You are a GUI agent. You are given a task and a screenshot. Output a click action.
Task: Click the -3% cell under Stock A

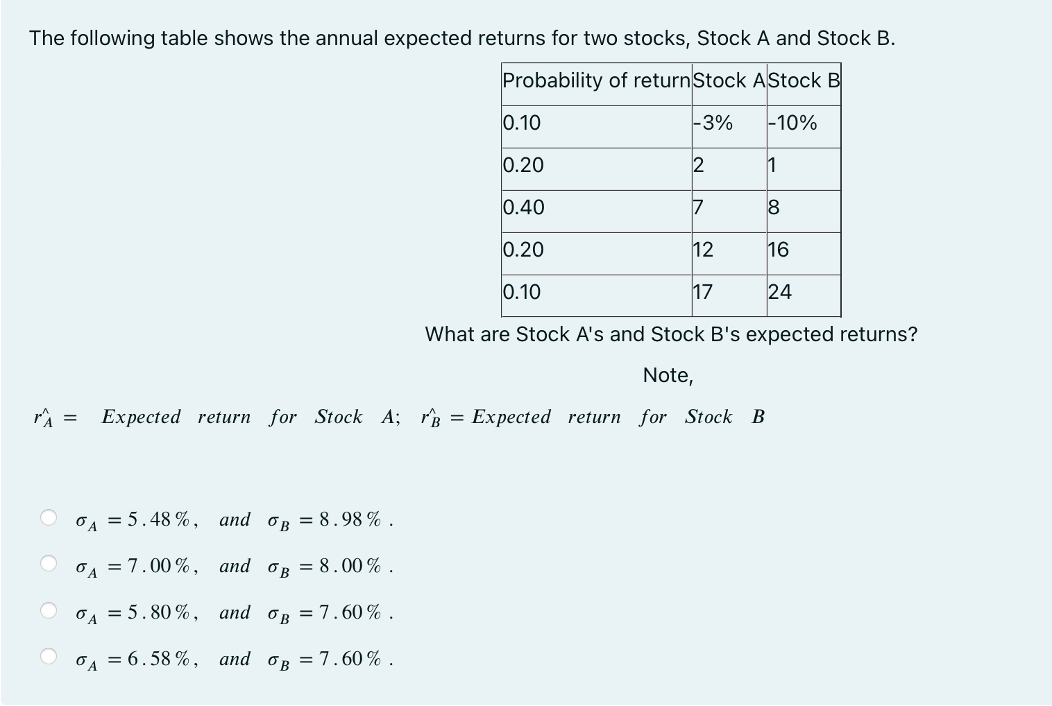click(713, 123)
